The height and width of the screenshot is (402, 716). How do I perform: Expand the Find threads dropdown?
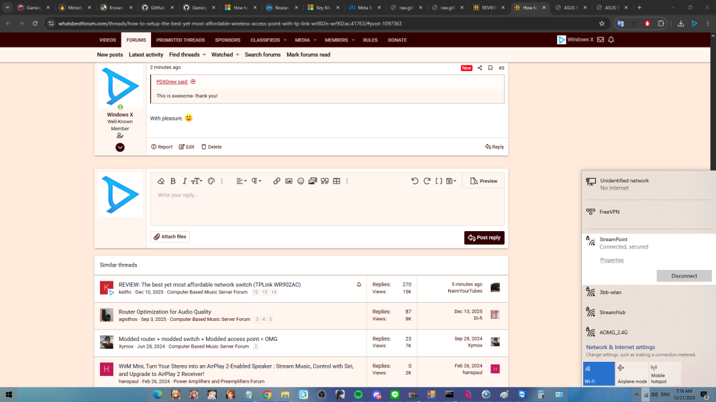pos(187,55)
